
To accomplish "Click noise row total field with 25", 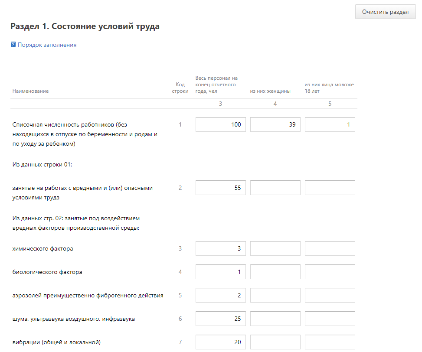I will coord(221,319).
